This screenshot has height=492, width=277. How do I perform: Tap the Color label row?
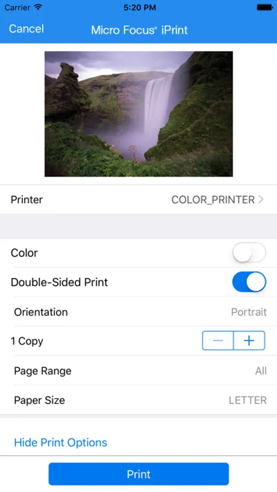138,253
